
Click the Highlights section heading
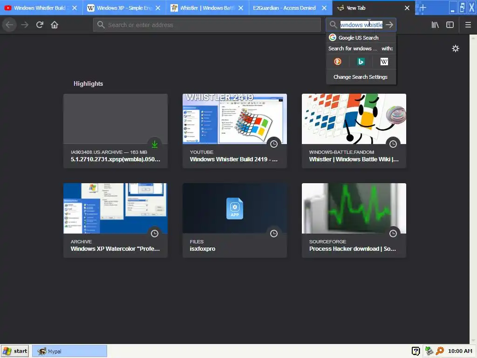(x=88, y=84)
